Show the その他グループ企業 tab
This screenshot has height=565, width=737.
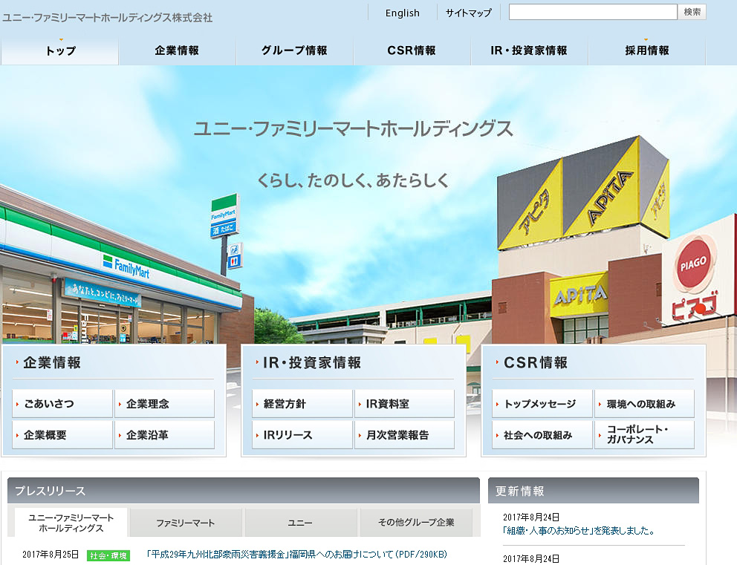(x=416, y=523)
